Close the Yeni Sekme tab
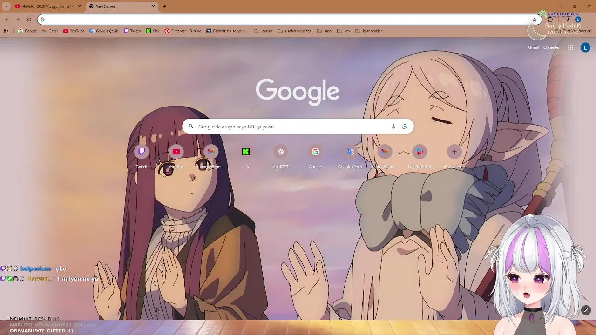The width and height of the screenshot is (596, 335). coord(153,7)
